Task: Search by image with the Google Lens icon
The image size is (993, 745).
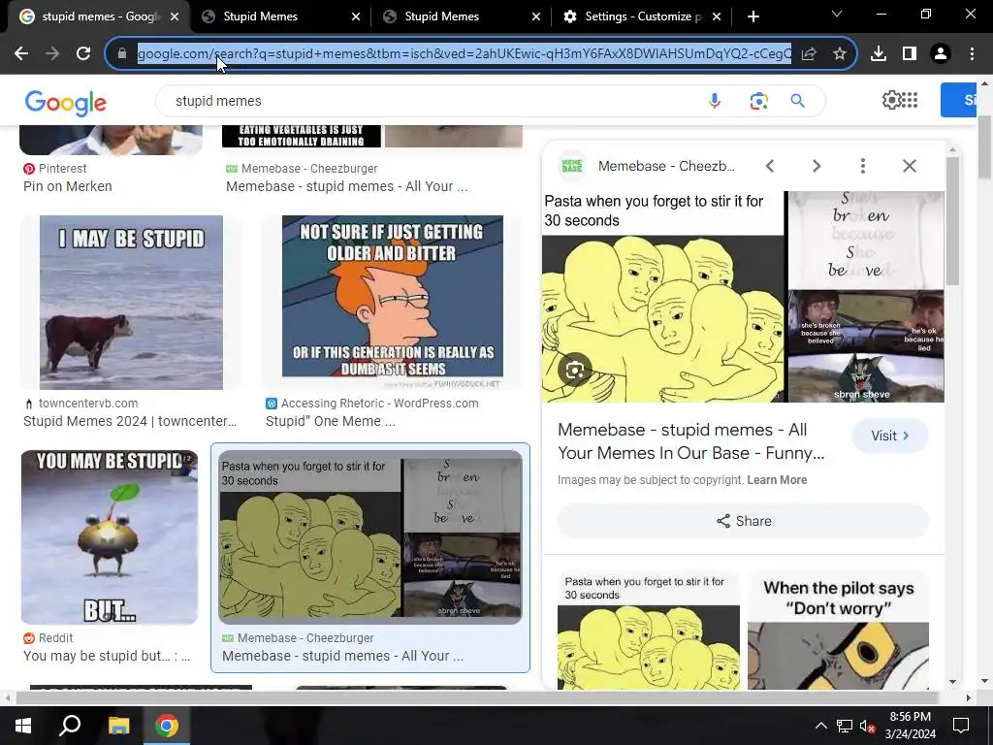Action: point(758,101)
